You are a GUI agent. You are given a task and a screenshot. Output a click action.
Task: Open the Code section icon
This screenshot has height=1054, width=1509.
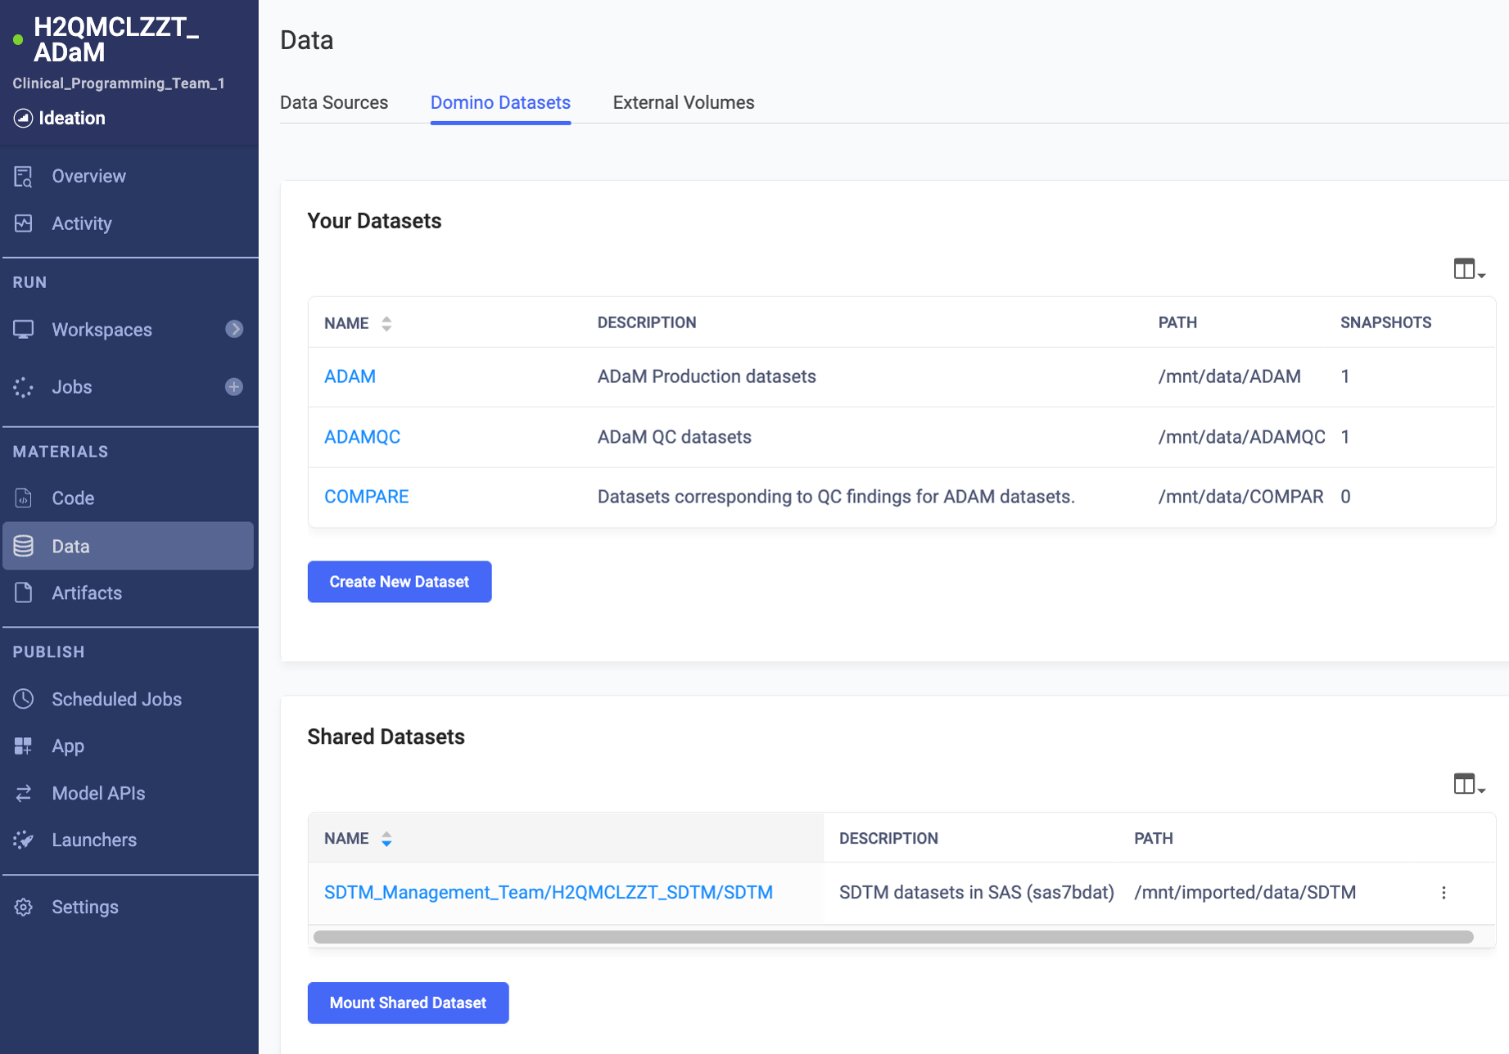pos(24,498)
